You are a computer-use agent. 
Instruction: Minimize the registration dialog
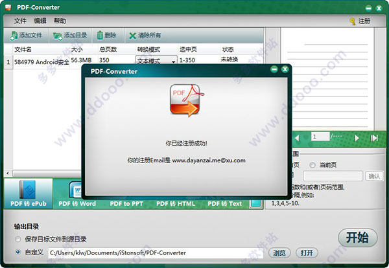tap(274, 69)
